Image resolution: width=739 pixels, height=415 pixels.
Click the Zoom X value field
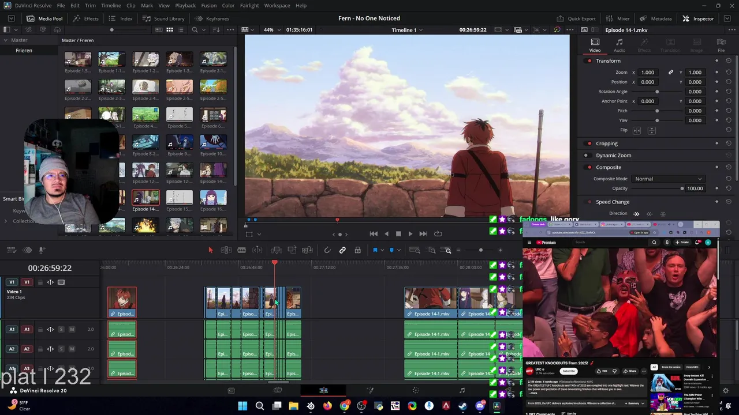(649, 73)
